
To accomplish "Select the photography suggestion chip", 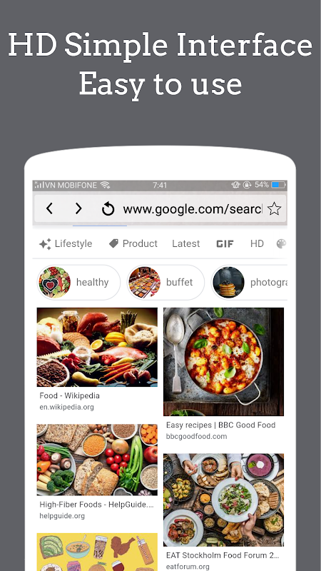I will tap(249, 282).
